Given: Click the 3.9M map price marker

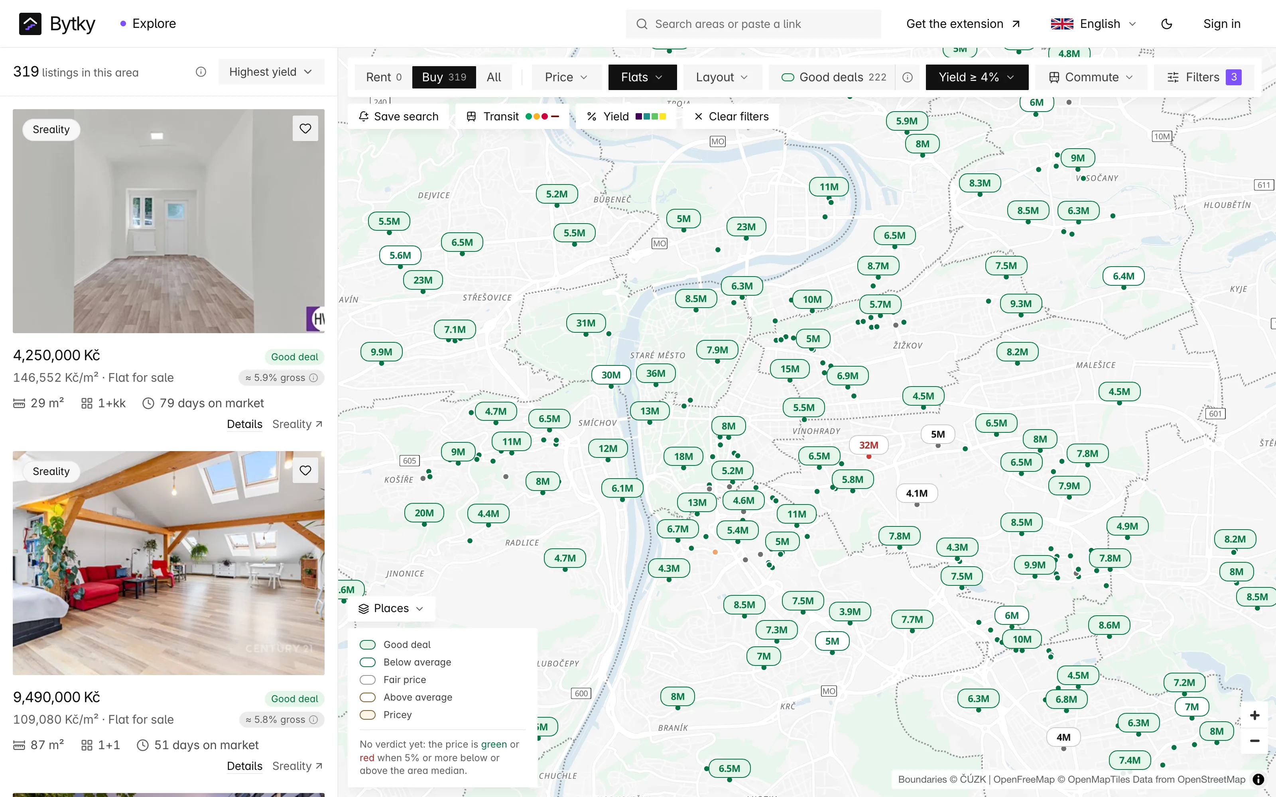Looking at the screenshot, I should pyautogui.click(x=850, y=611).
